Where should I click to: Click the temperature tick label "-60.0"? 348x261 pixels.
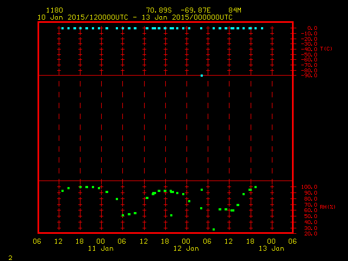pyautogui.click(x=309, y=60)
